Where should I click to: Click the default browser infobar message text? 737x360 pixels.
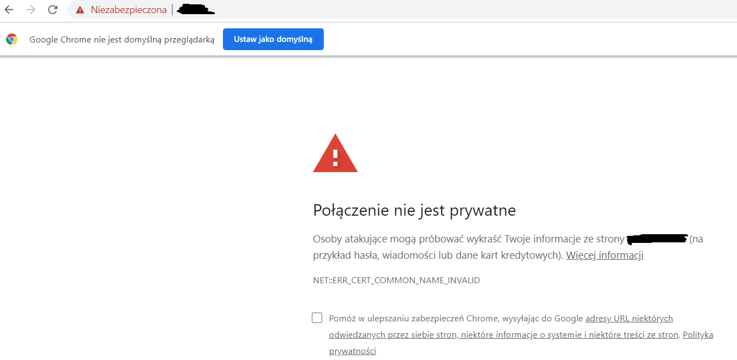[x=122, y=40]
